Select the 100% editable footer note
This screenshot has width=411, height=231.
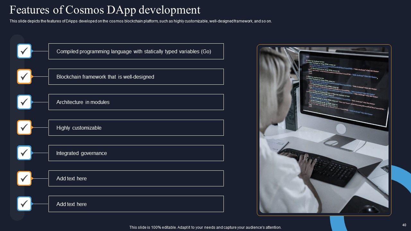[205, 227]
